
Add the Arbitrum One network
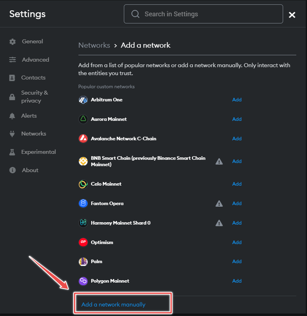(237, 100)
